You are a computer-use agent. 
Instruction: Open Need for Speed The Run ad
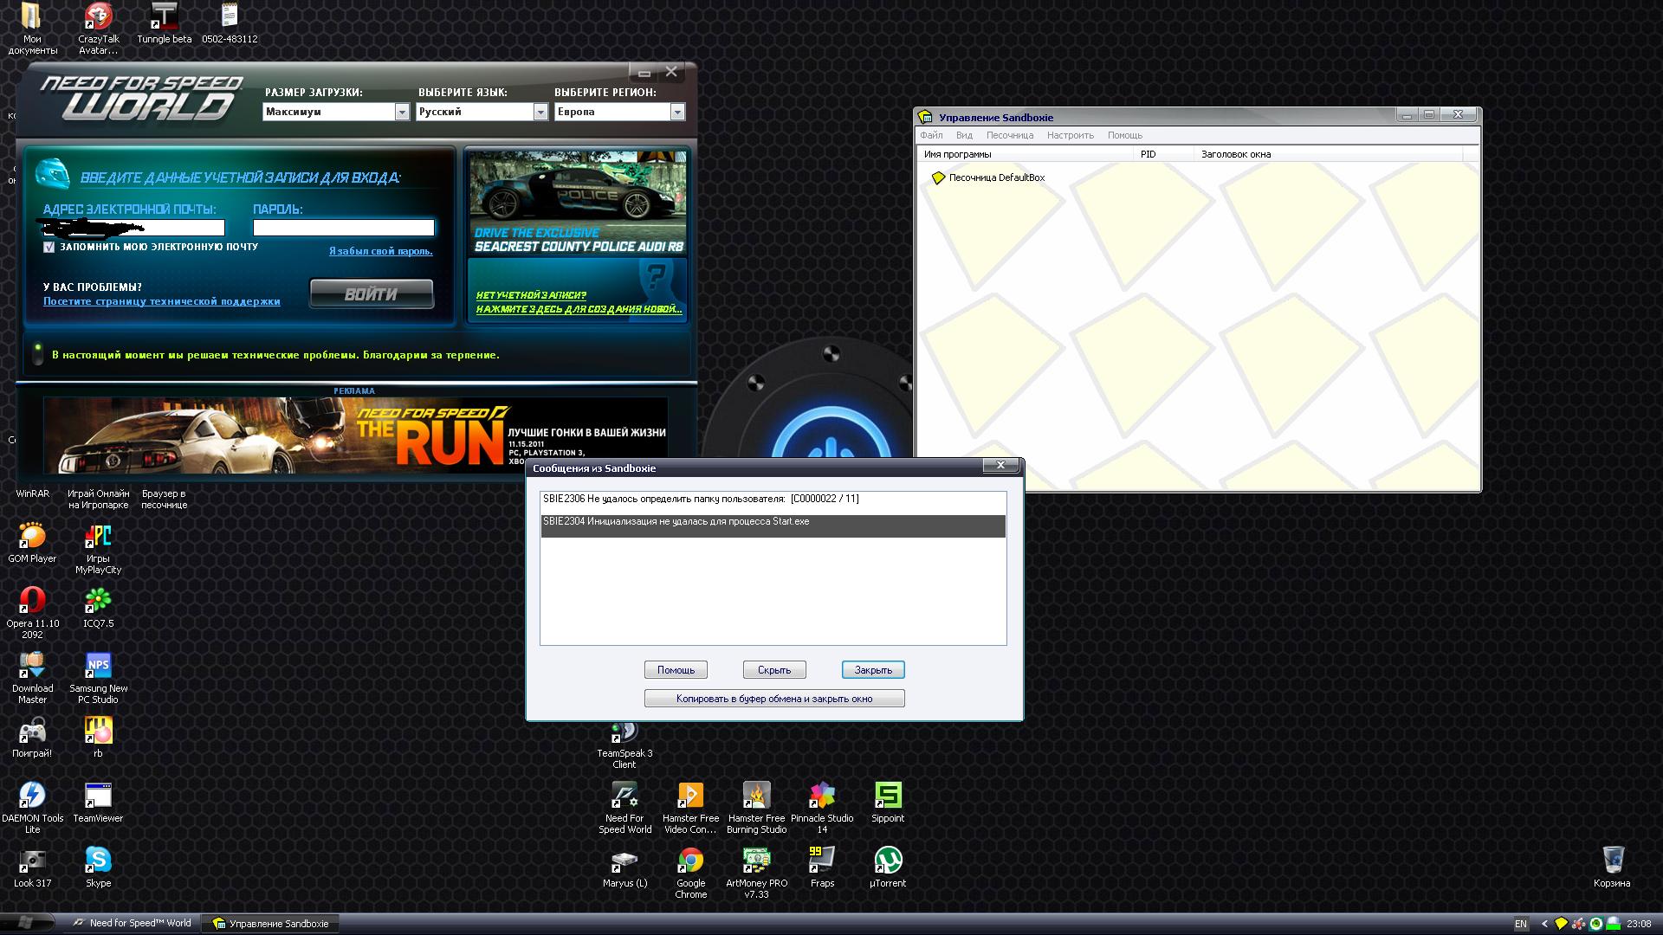click(355, 435)
